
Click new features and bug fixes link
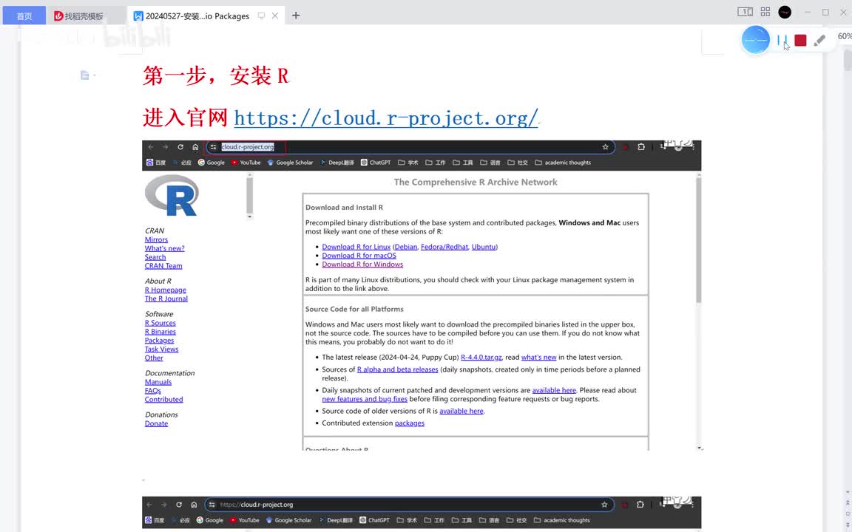click(x=364, y=399)
